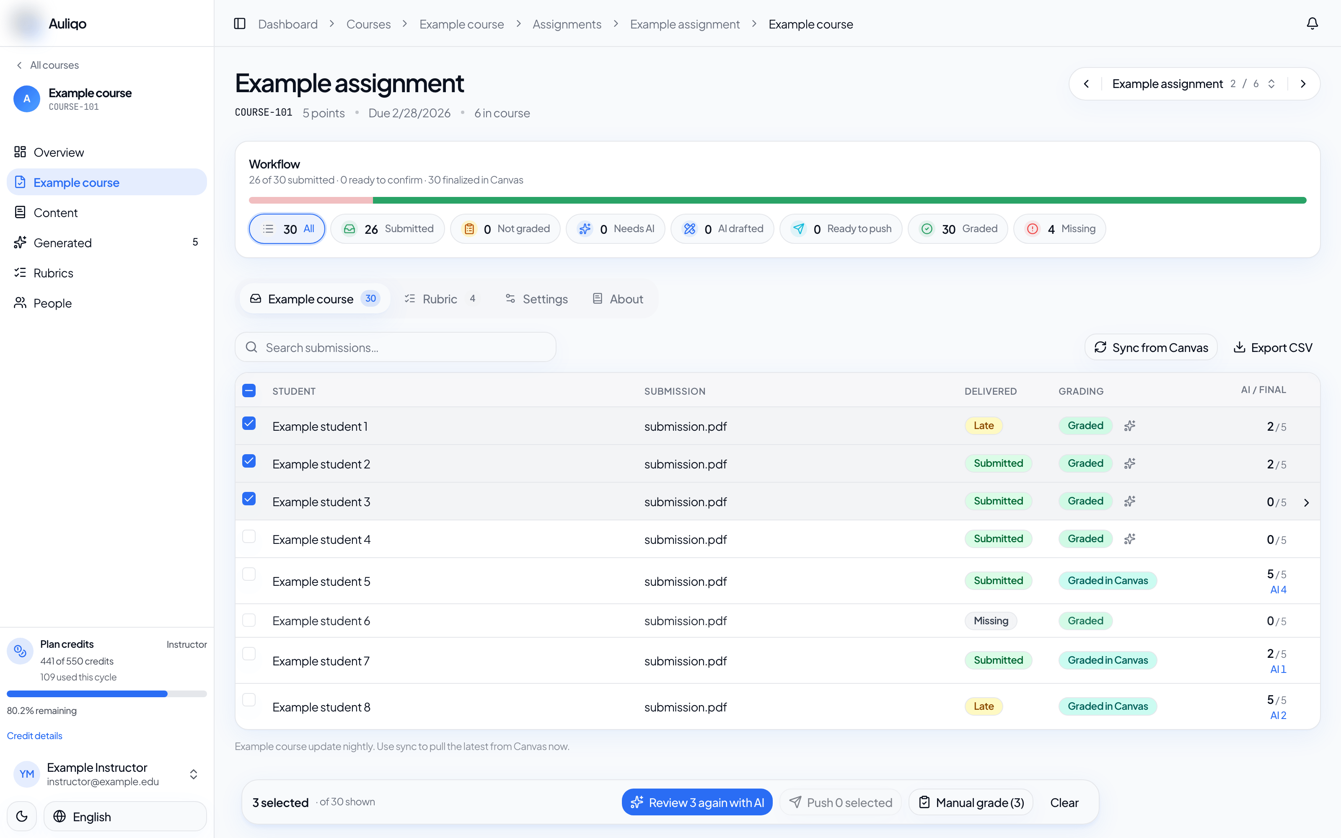Check Example student 6 checkbox

[249, 620]
